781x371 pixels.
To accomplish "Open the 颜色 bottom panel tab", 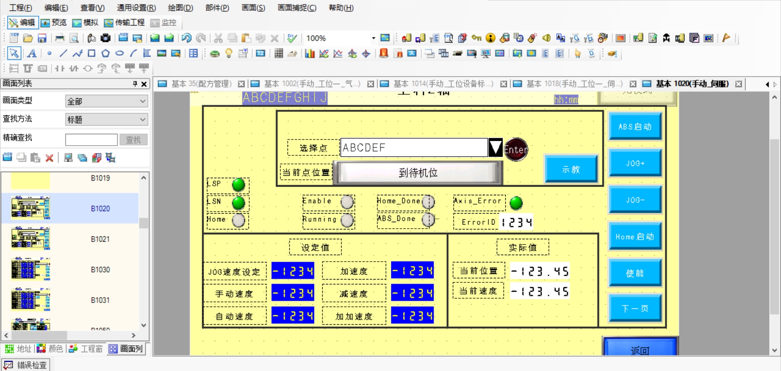I will (x=50, y=349).
